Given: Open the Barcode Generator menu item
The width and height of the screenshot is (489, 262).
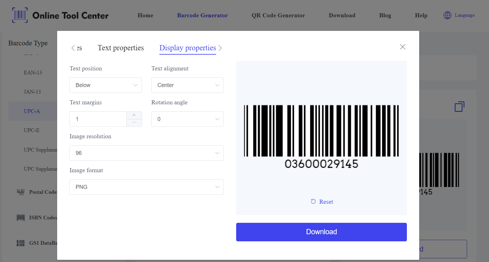Looking at the screenshot, I should point(203,15).
